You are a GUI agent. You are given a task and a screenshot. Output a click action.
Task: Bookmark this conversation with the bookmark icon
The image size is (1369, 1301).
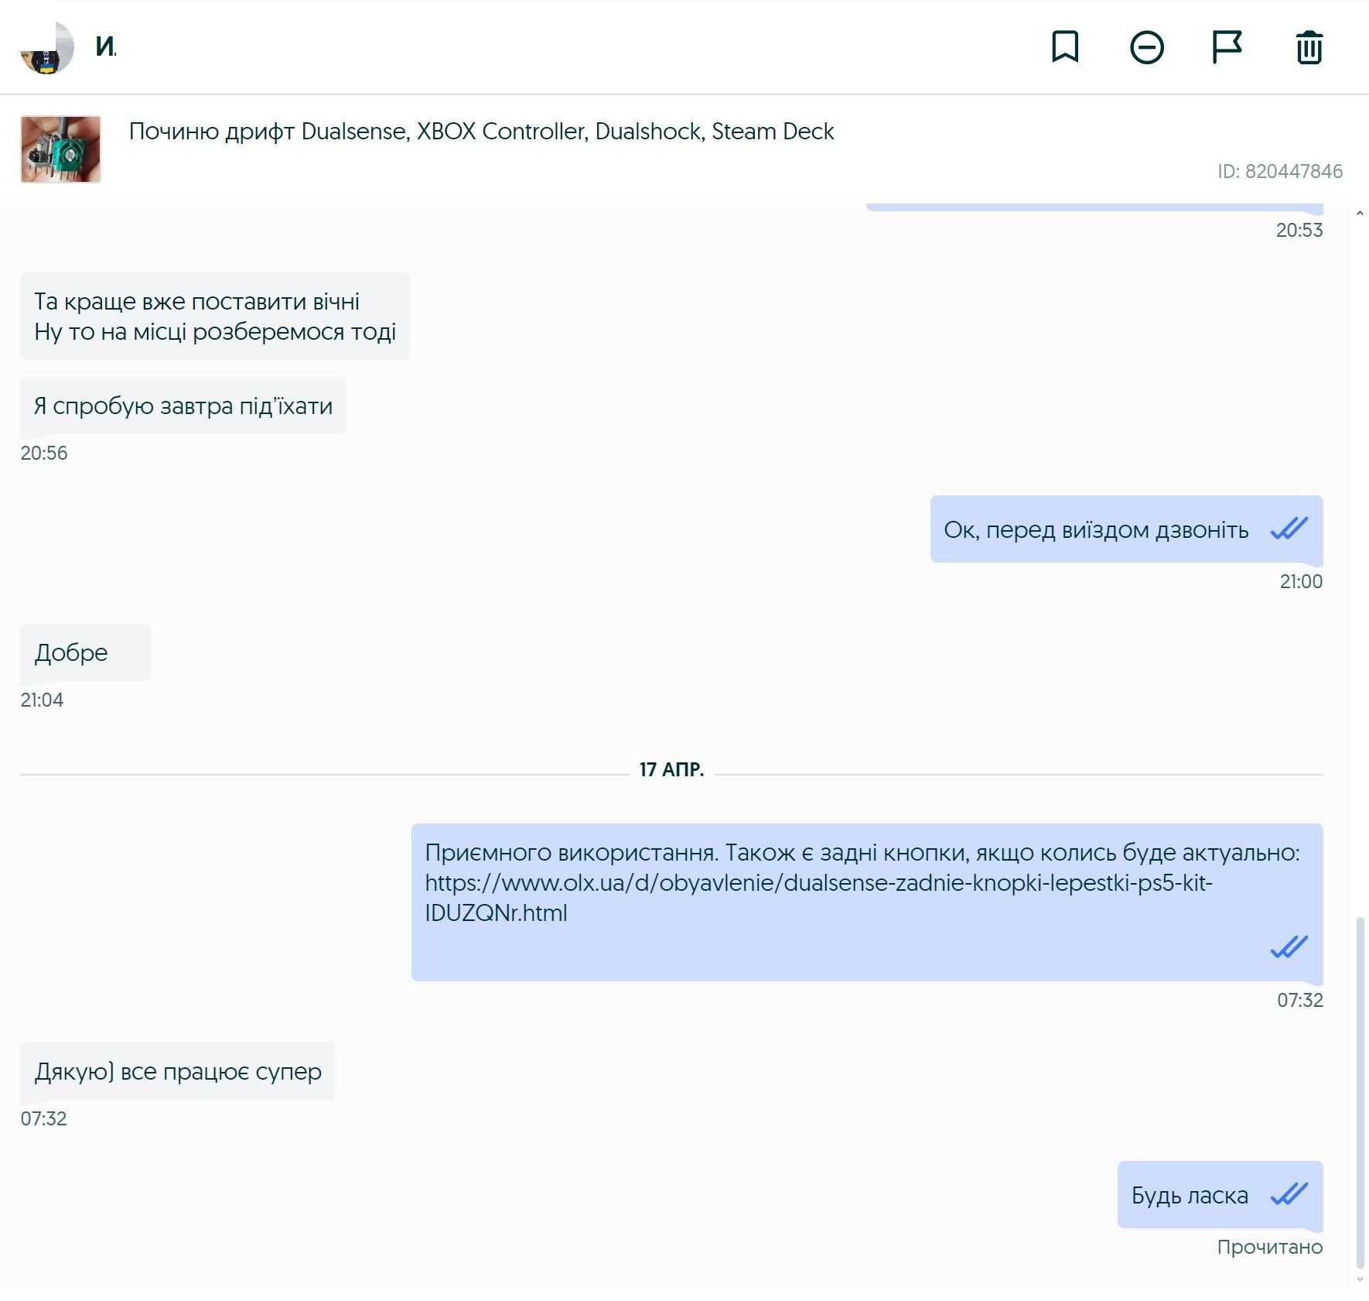[x=1065, y=46]
